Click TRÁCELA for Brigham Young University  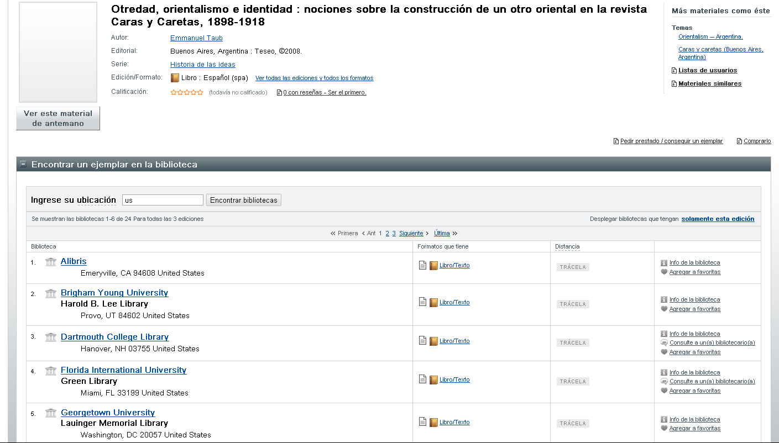coord(573,304)
